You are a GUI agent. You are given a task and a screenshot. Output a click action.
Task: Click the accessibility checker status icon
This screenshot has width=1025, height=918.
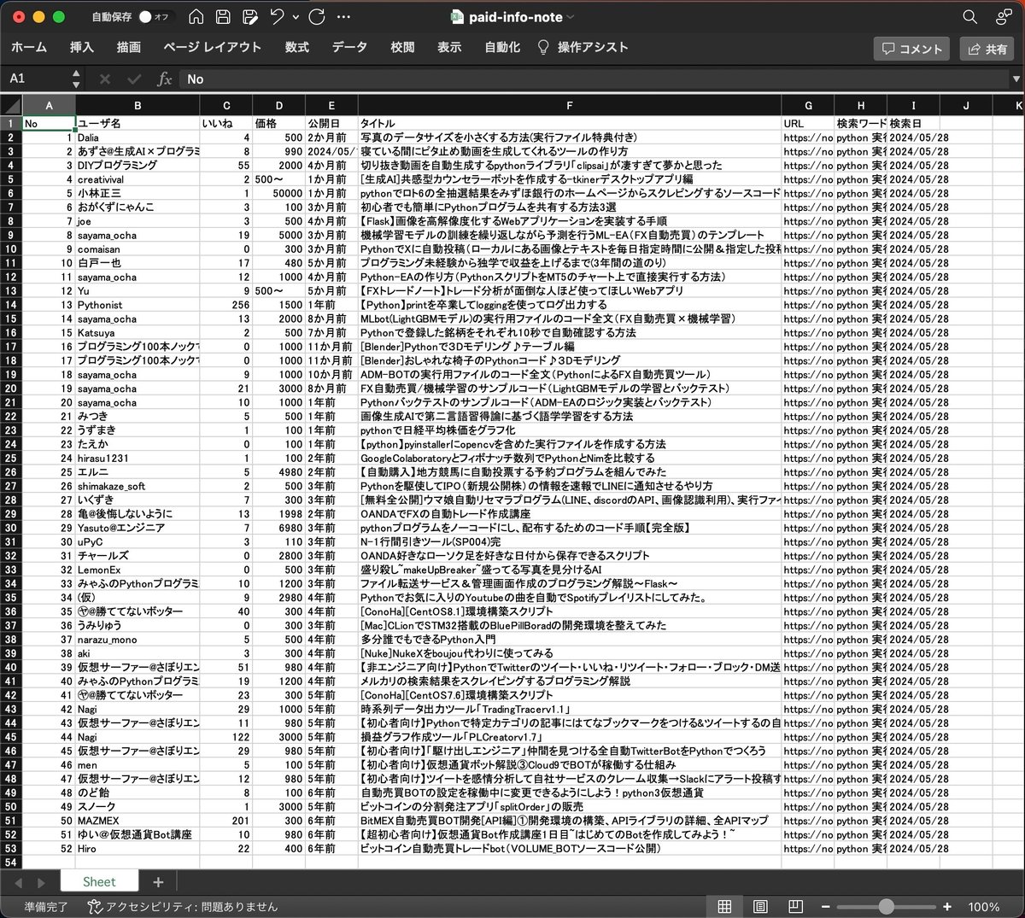[x=96, y=907]
